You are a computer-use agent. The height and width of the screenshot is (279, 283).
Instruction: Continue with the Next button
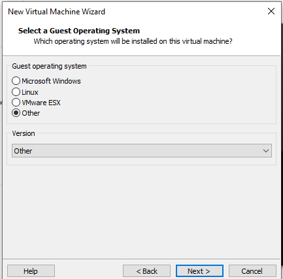click(199, 271)
